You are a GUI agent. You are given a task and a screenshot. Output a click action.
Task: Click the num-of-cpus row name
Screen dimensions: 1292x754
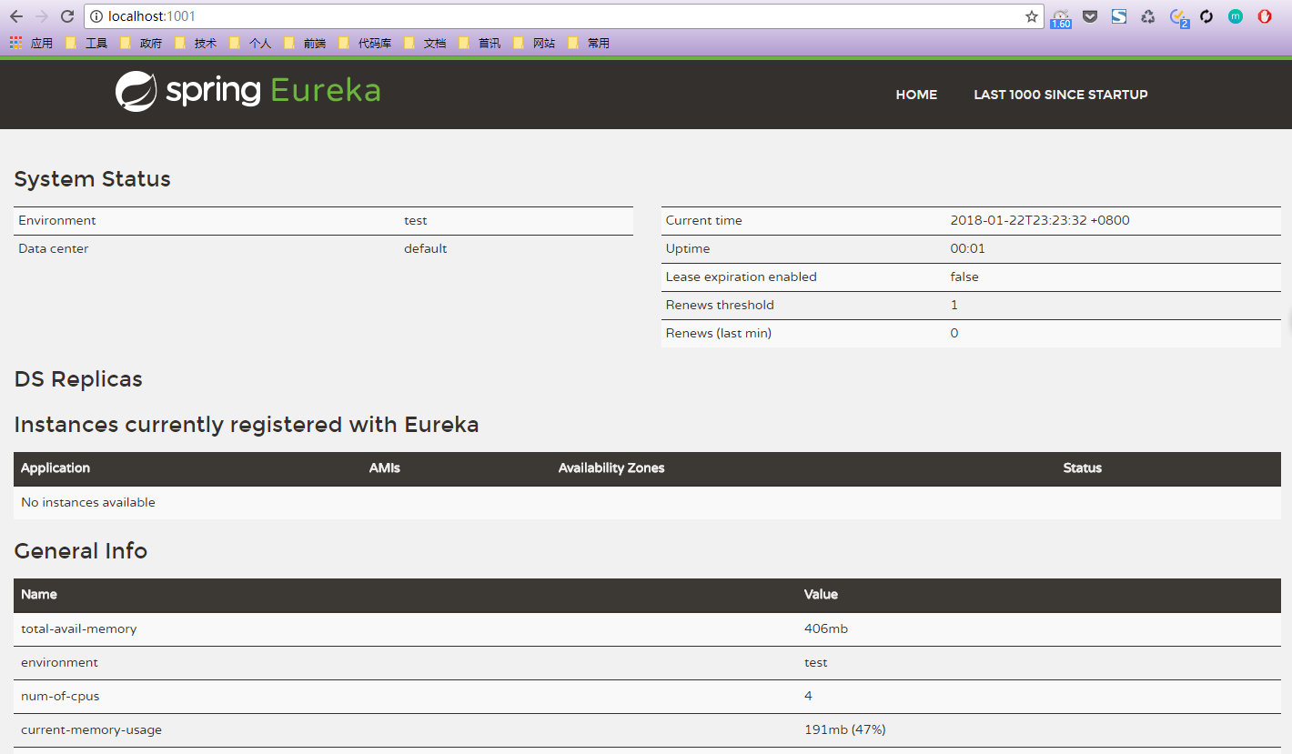[60, 696]
